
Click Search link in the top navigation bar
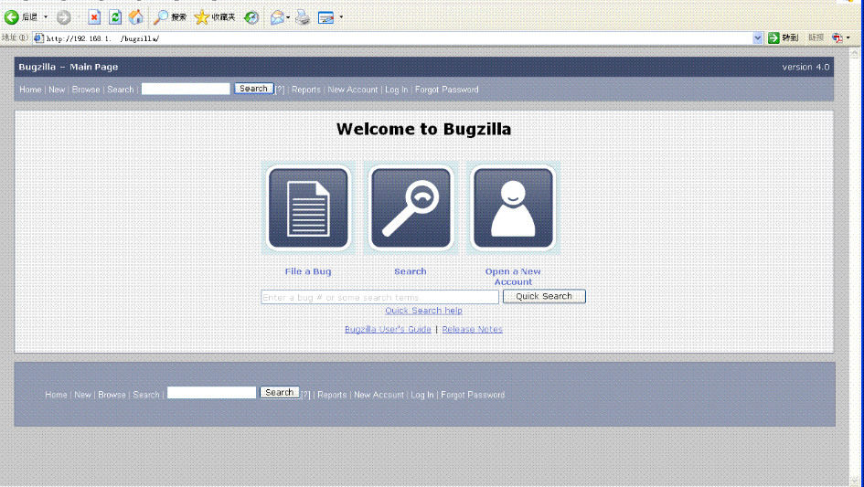[x=120, y=90]
